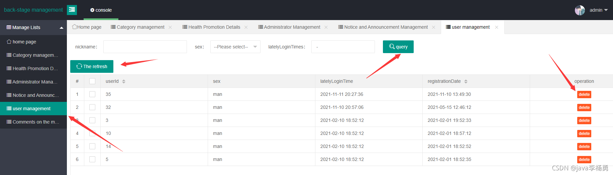613x175 pixels.
Task: Check the box for userId 14 row
Action: (92, 146)
